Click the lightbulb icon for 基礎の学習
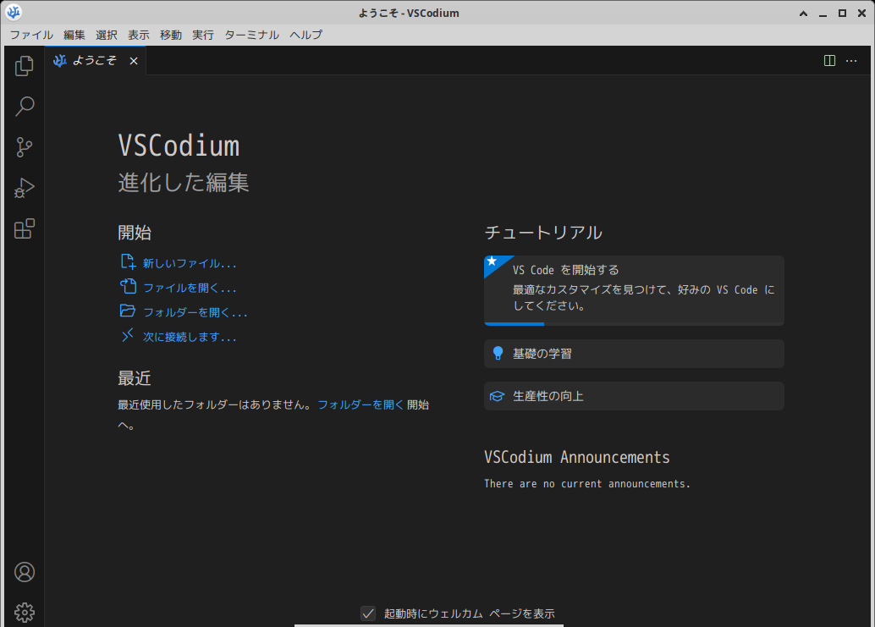 (498, 353)
